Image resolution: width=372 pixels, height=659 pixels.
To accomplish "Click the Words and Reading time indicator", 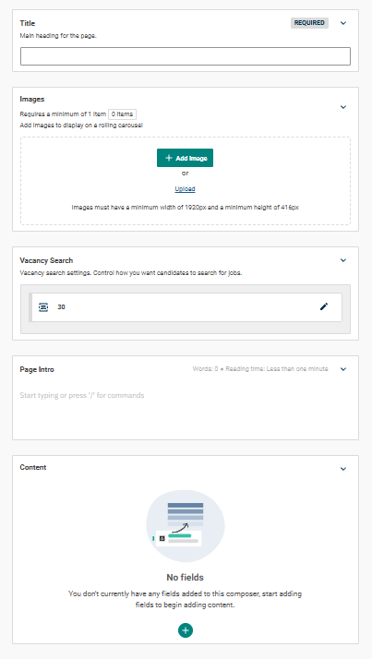I will tap(260, 369).
